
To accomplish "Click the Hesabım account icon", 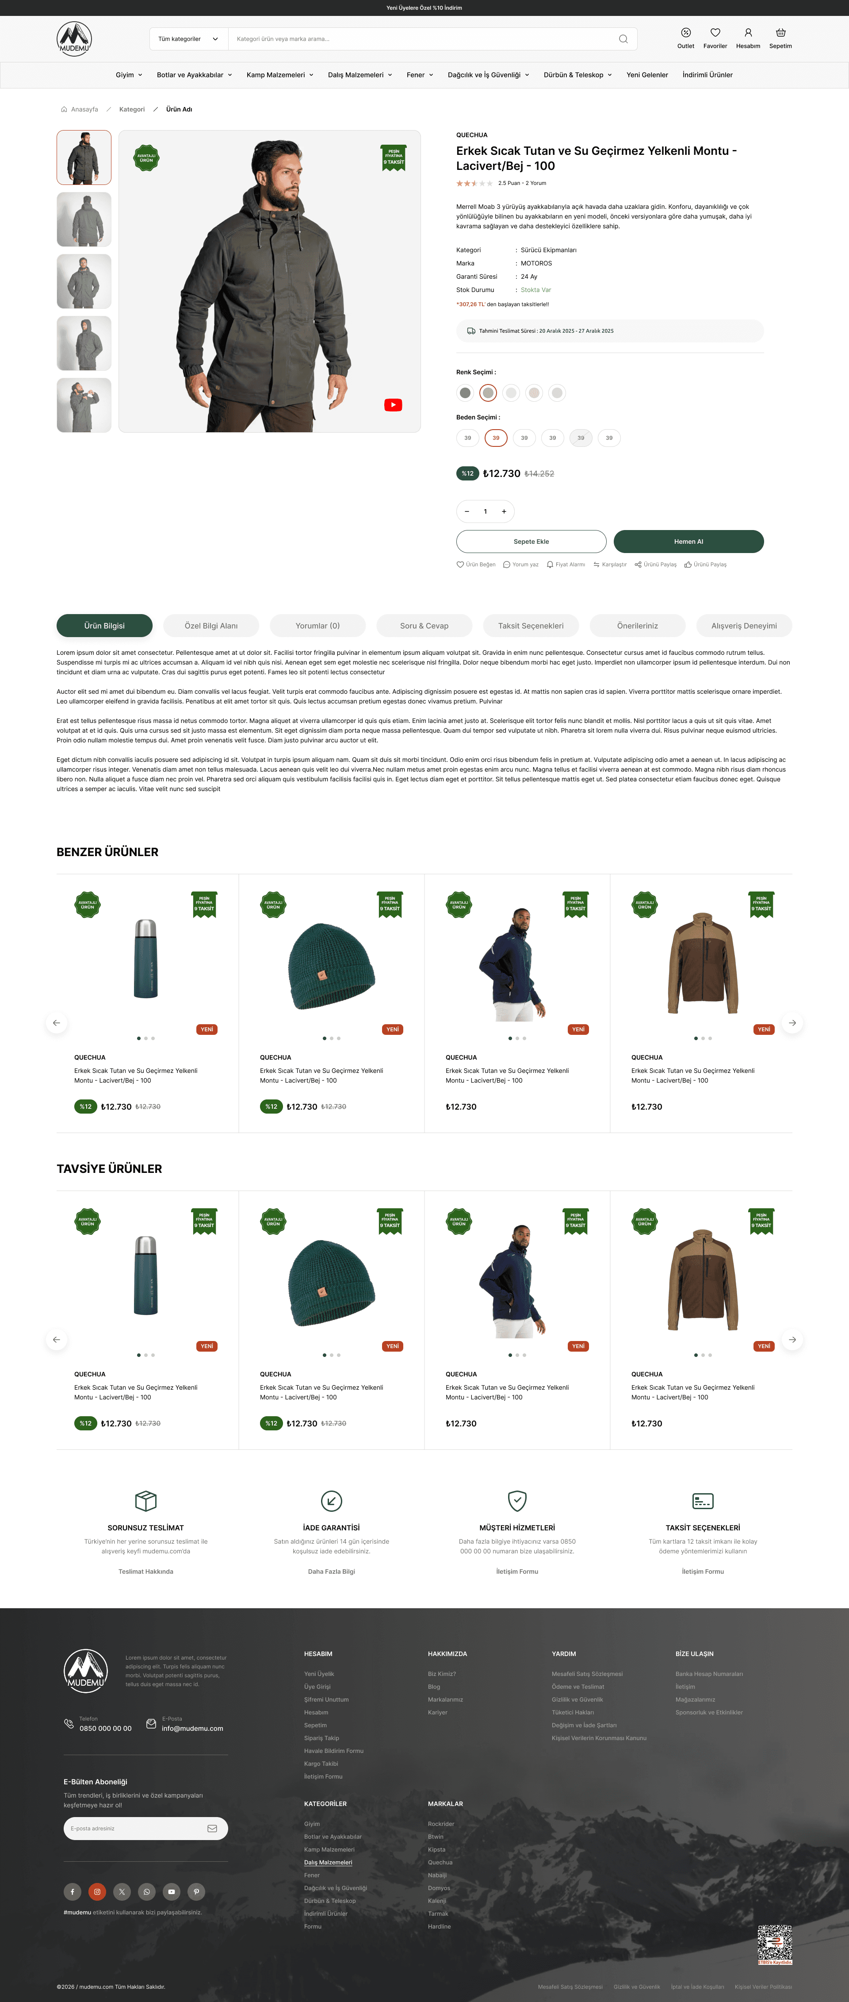I will [x=747, y=33].
